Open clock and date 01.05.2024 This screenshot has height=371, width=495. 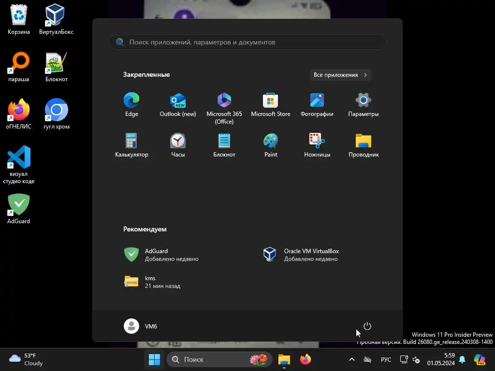[x=441, y=359]
